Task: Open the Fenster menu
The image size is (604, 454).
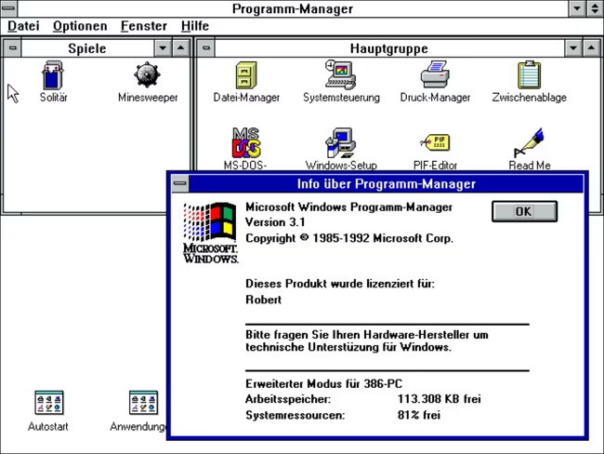Action: tap(144, 26)
